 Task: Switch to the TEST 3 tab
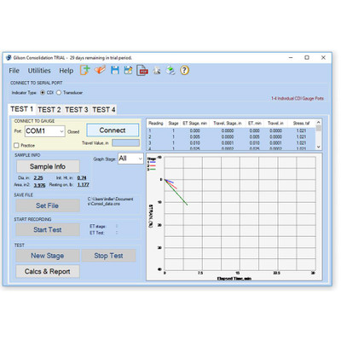77,110
